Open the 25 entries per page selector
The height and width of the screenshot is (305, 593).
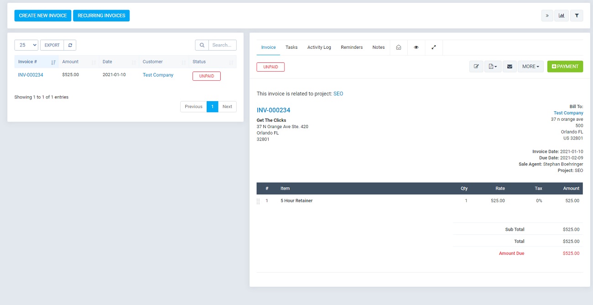pyautogui.click(x=26, y=45)
